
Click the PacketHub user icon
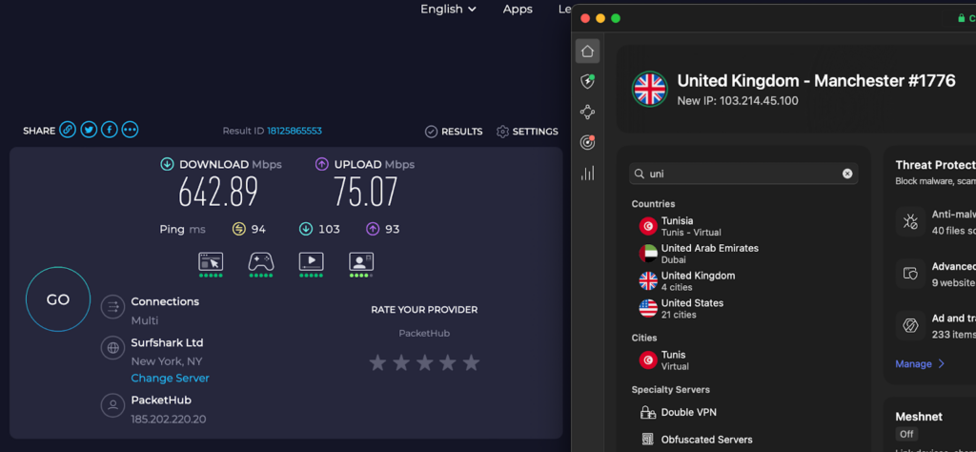click(x=113, y=405)
